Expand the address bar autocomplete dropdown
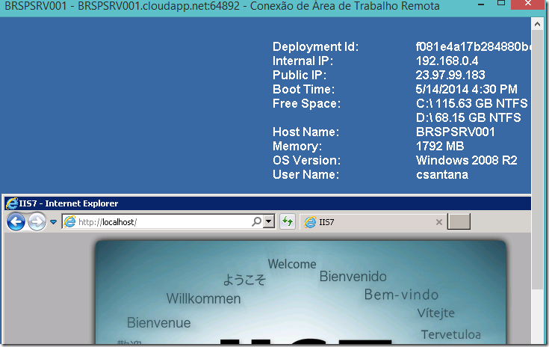This screenshot has width=549, height=347. tap(268, 221)
